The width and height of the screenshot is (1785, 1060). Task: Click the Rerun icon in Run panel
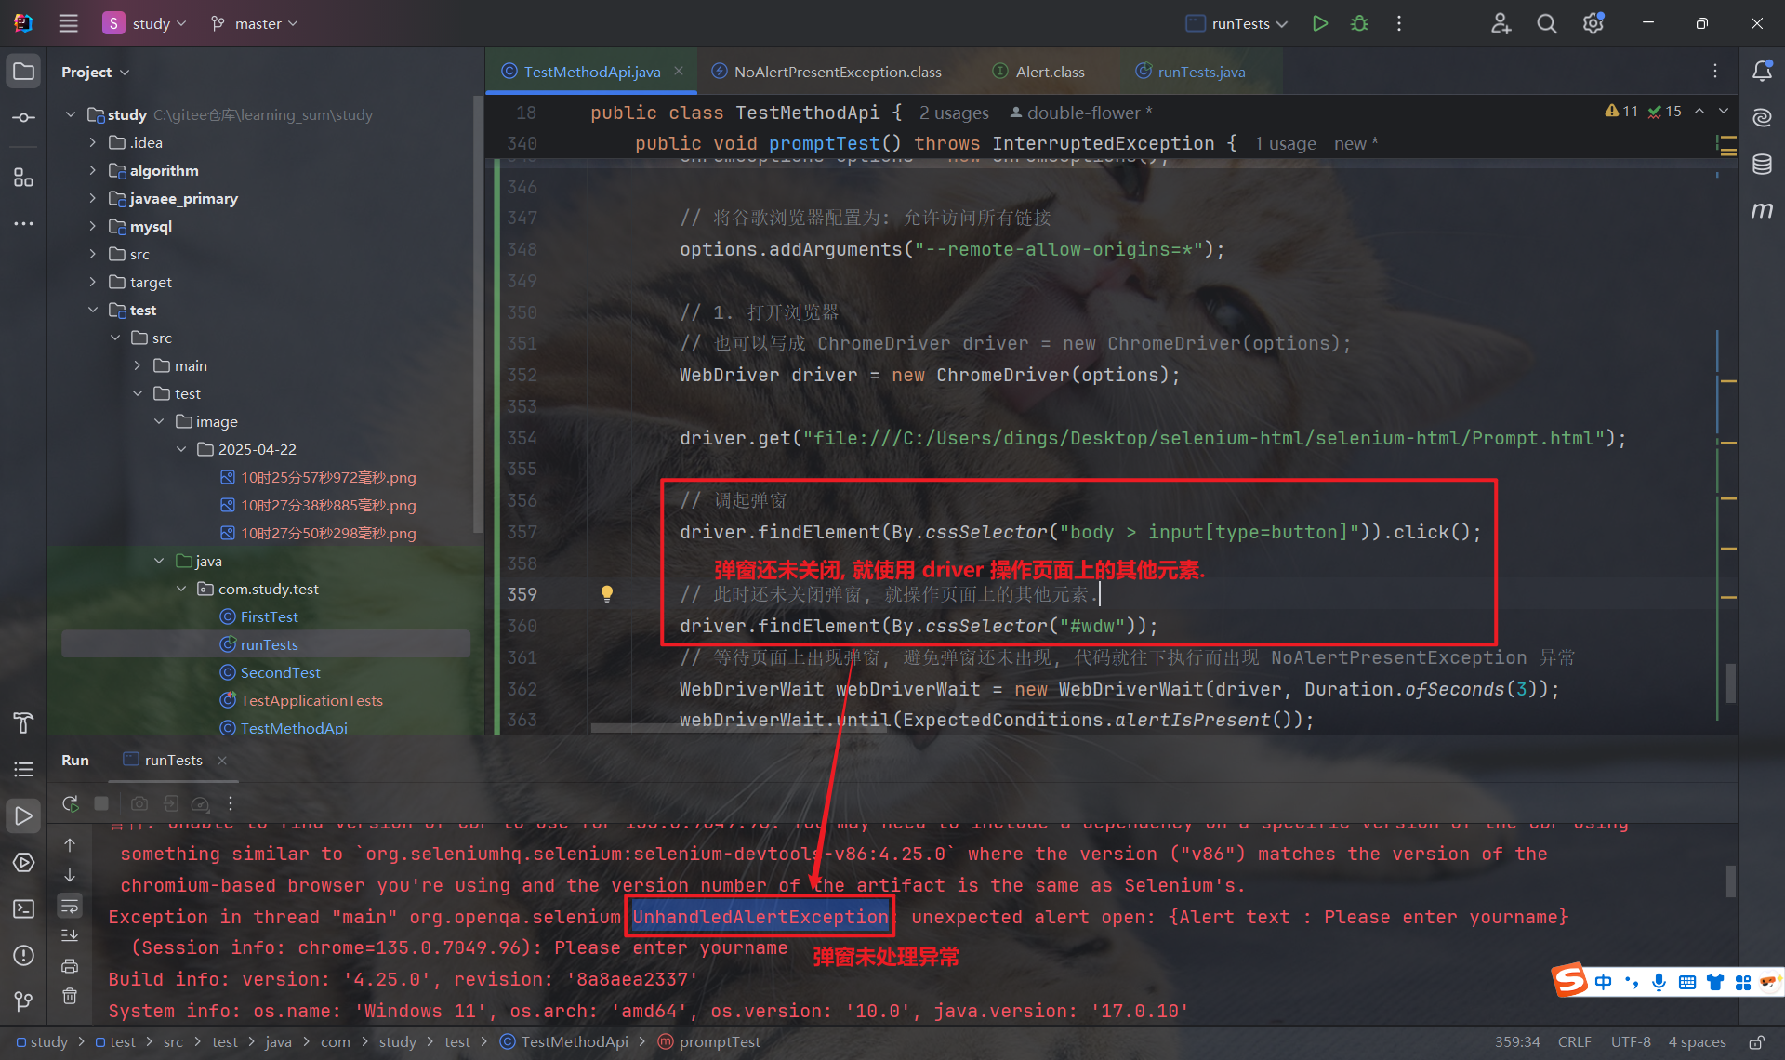(x=70, y=803)
